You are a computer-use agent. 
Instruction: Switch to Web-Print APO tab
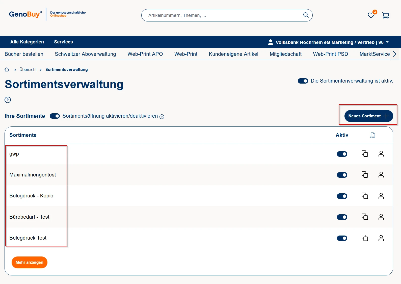tap(145, 54)
